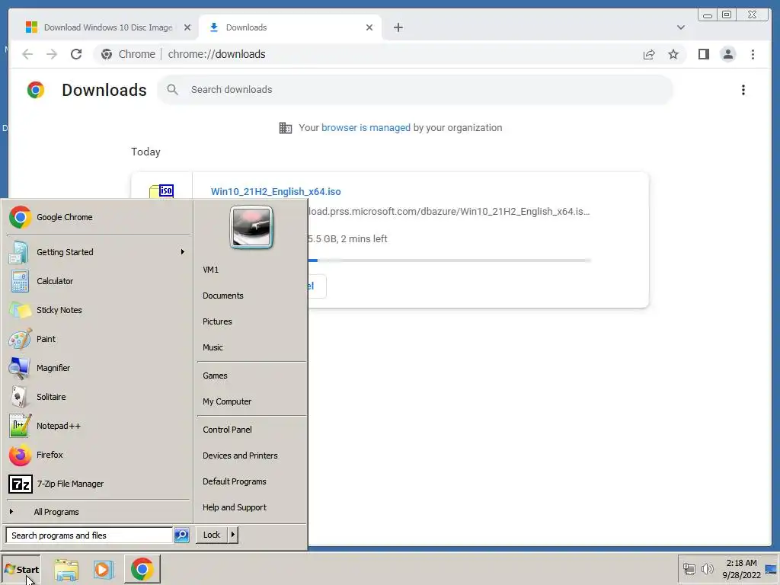
Task: Click the Start menu search magnifier button
Action: 181,535
